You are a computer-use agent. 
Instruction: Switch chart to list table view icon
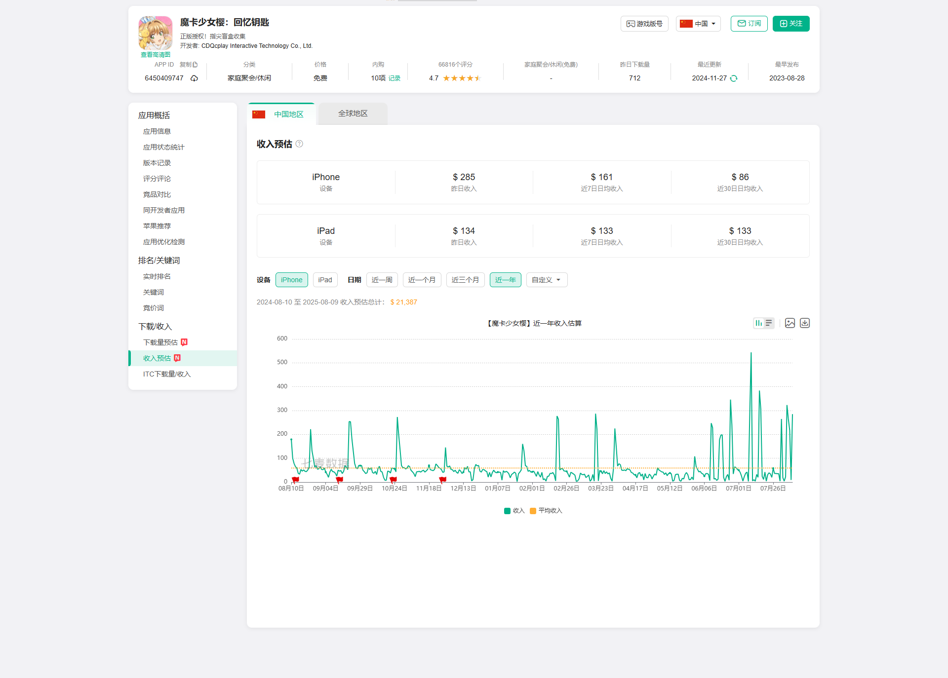tap(769, 323)
